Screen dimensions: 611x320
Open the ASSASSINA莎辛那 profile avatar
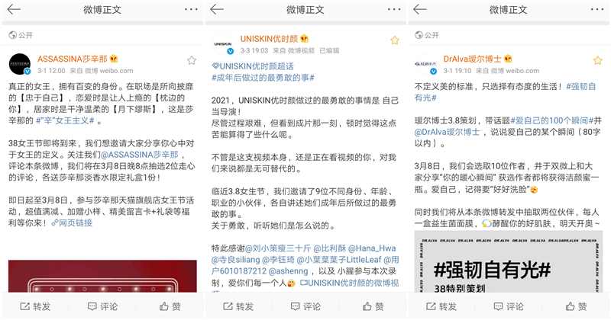(20, 64)
